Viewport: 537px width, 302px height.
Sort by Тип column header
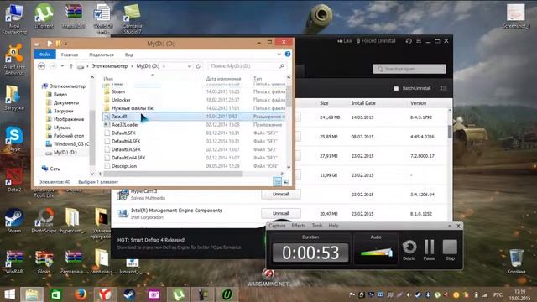coord(258,78)
